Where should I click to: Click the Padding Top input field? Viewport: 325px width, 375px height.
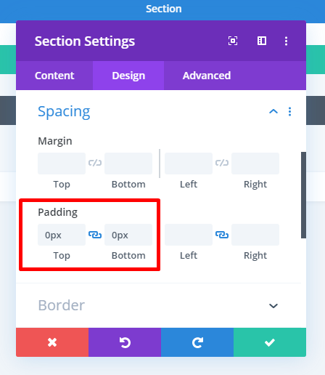click(62, 235)
